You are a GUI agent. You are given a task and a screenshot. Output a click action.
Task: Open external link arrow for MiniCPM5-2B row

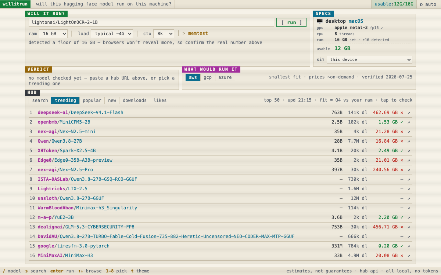[409, 122]
